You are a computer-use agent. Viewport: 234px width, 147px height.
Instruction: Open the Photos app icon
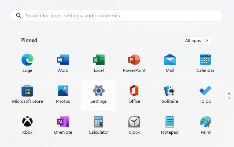tap(63, 91)
